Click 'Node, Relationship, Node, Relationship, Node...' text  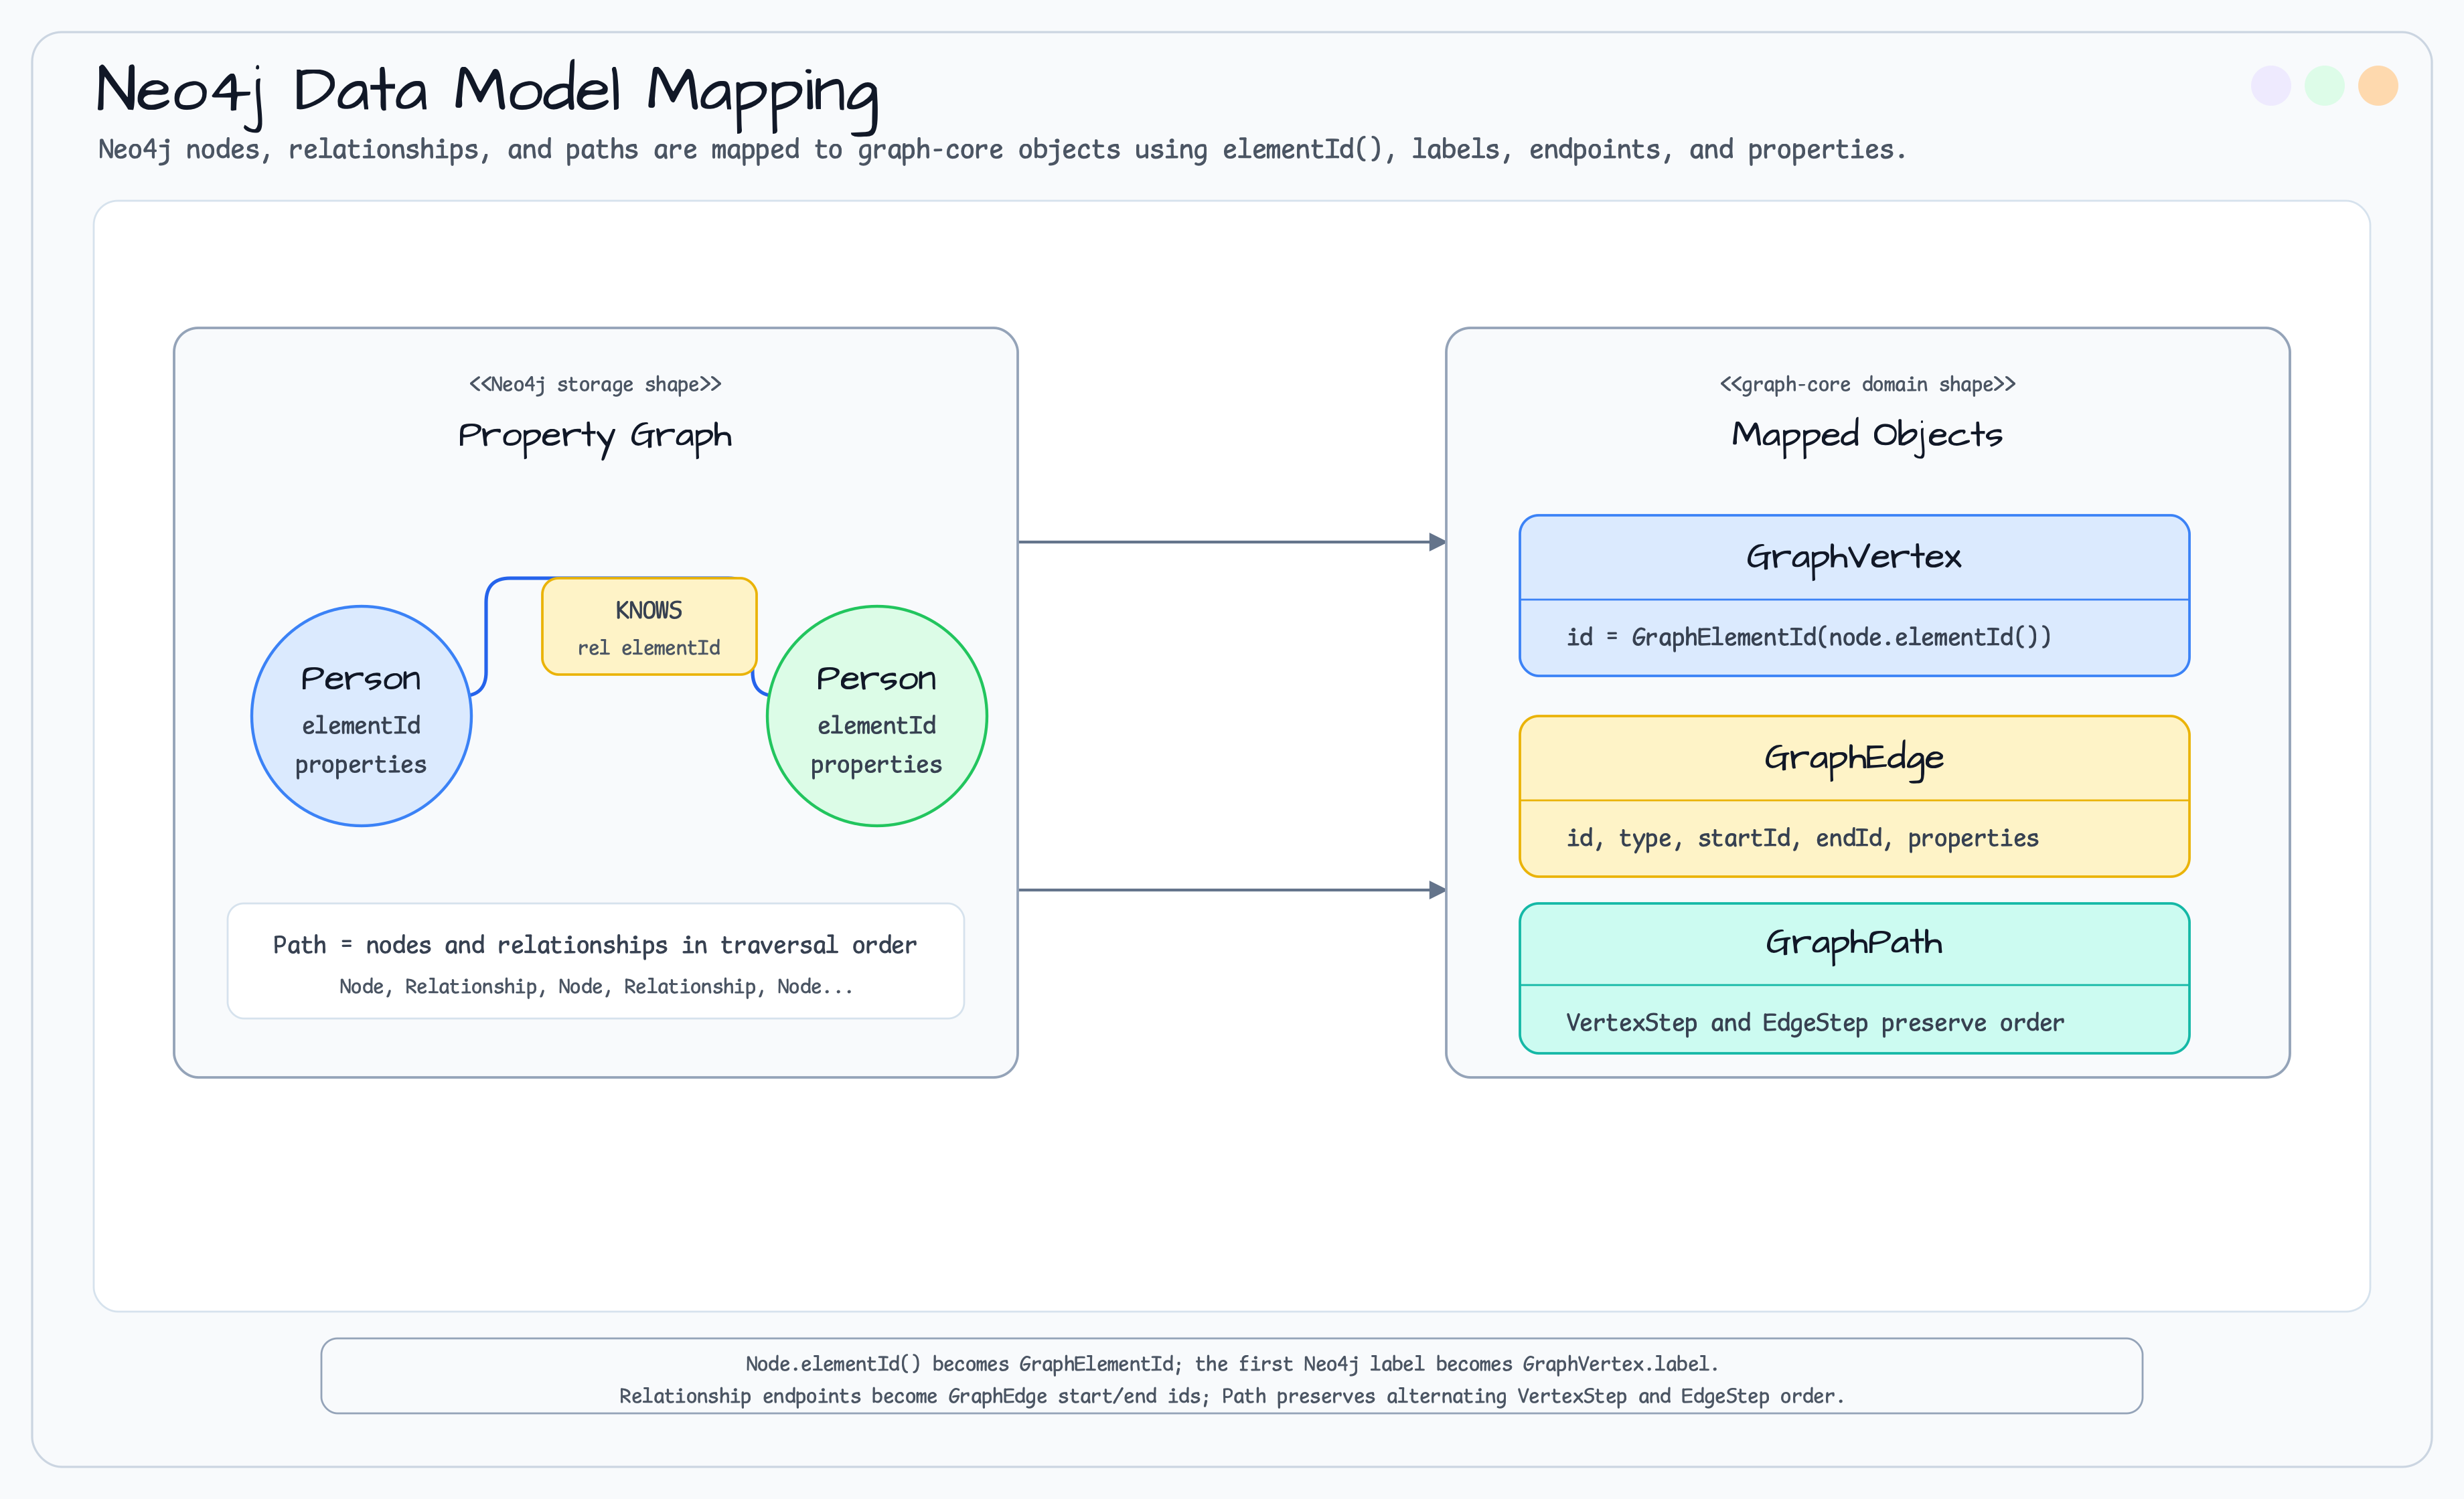[x=596, y=987]
